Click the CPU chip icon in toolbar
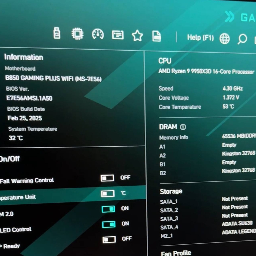This screenshot has height=256, width=256. (x=77, y=34)
